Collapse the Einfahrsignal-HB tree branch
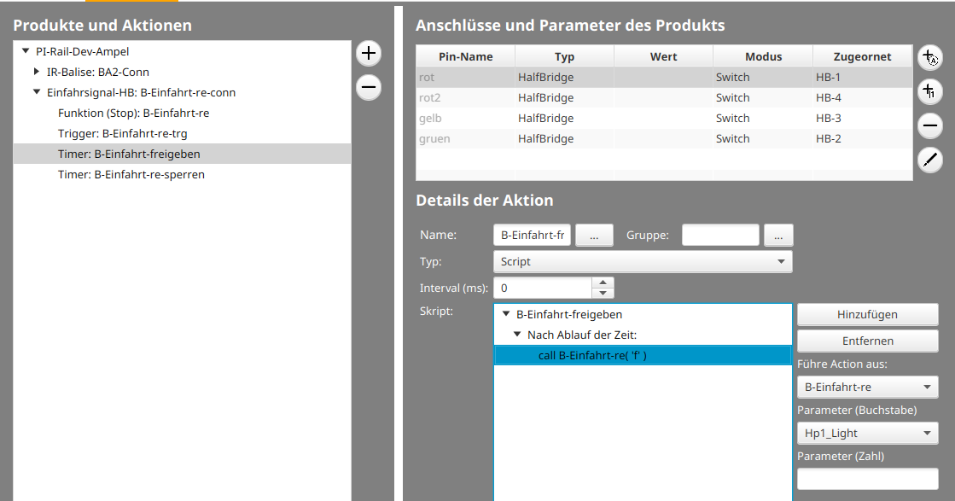Viewport: 955px width, 501px height. (x=35, y=92)
